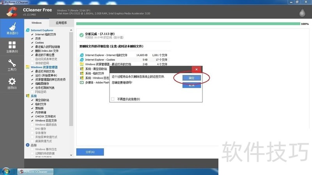
Task: Switch to the Windows tab
Action: click(37, 23)
